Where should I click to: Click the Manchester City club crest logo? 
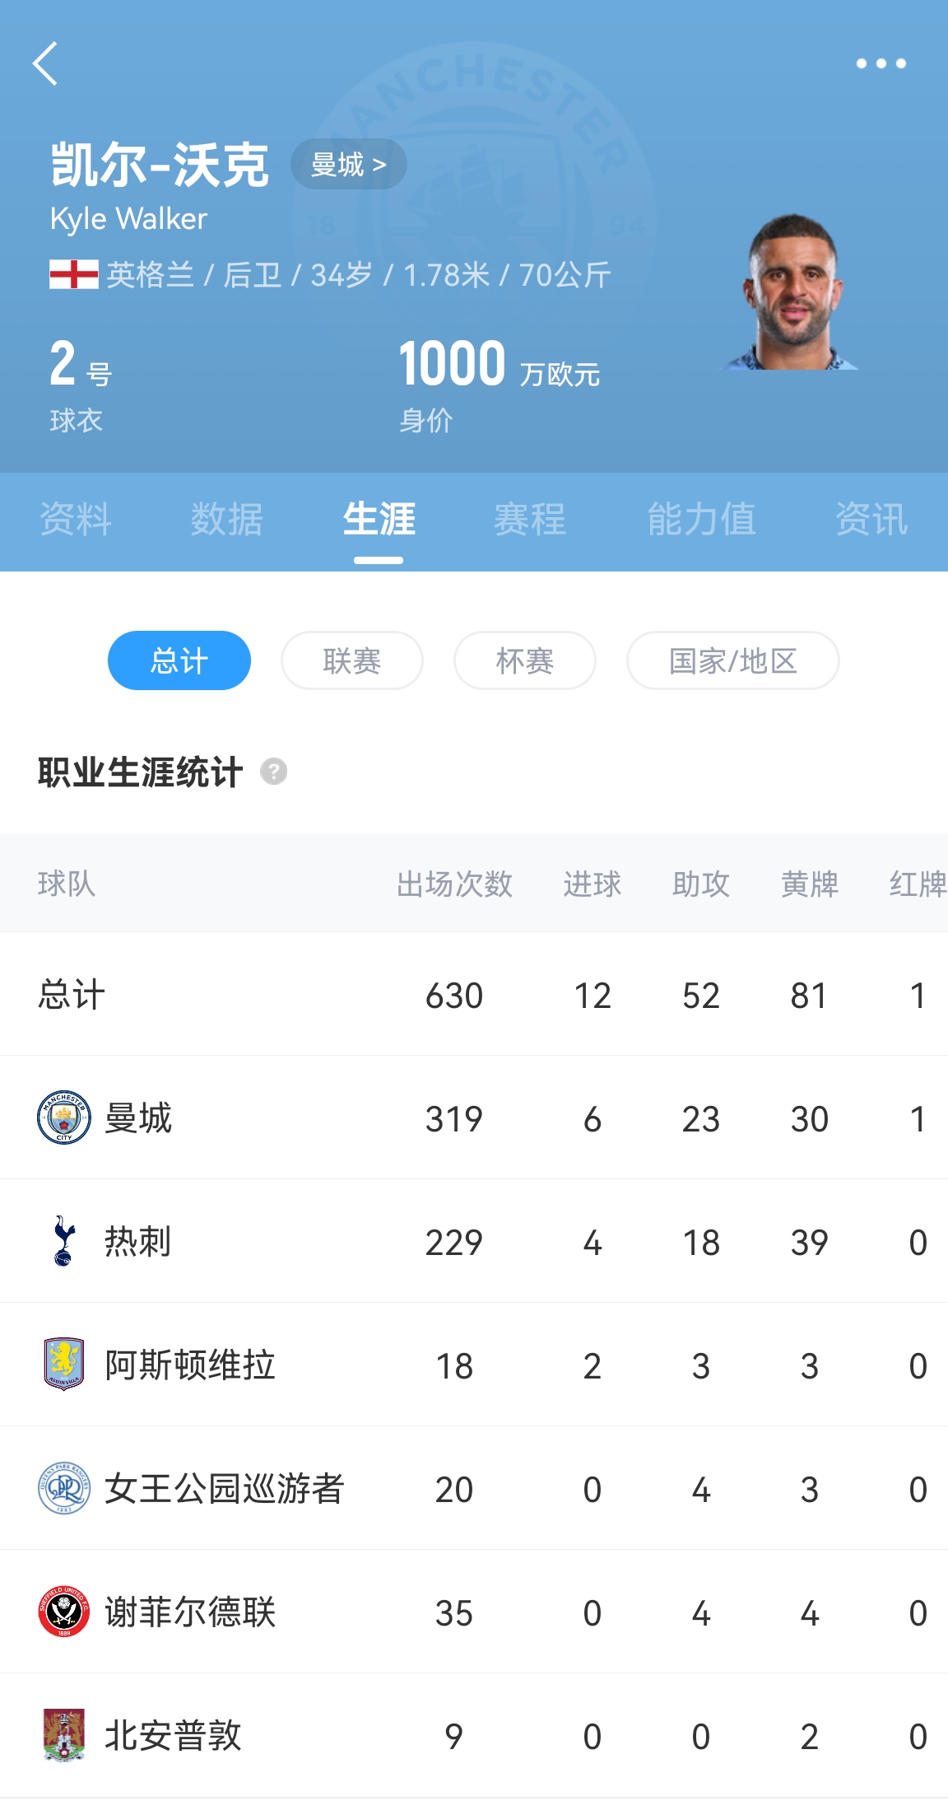[64, 1117]
